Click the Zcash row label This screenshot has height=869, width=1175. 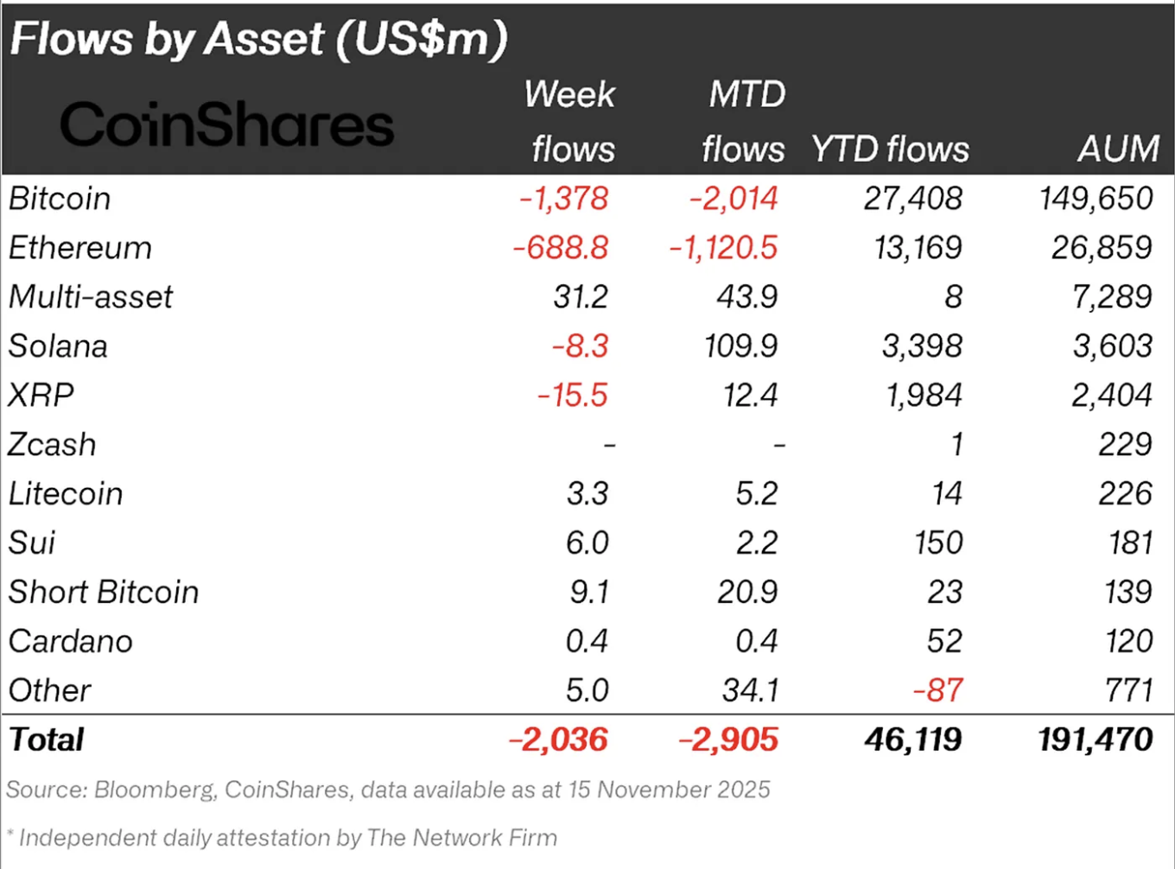click(x=52, y=445)
